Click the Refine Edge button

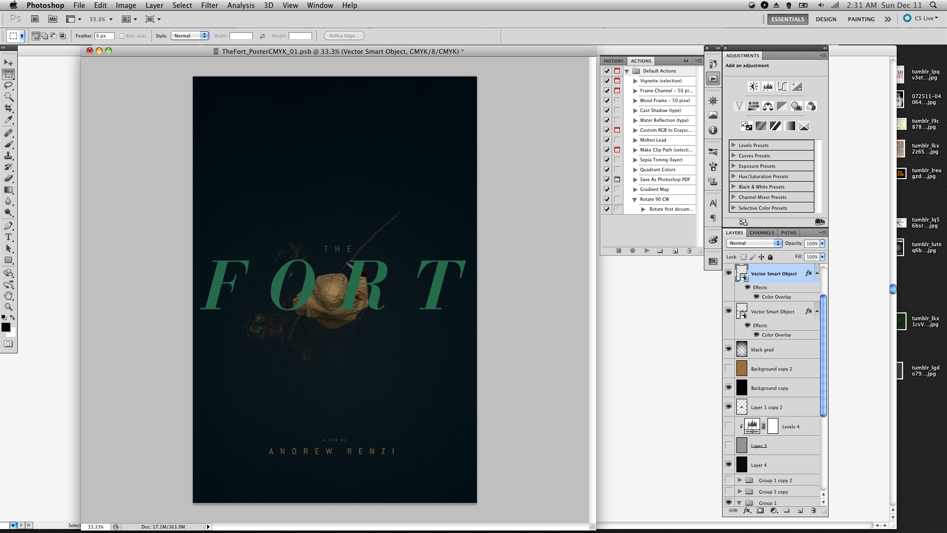344,36
